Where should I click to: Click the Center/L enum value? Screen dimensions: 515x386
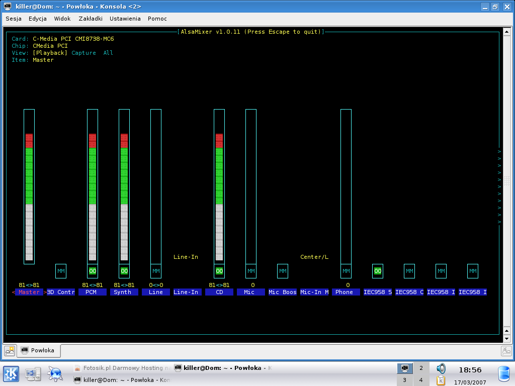click(x=314, y=257)
